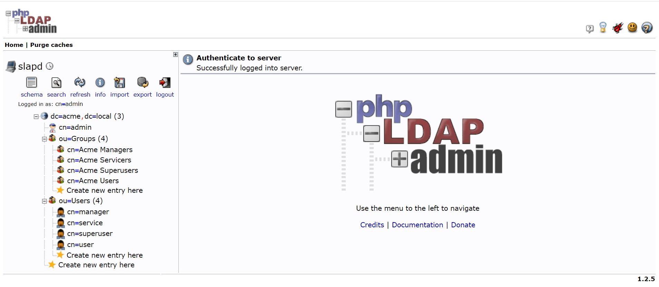Open the schema text link
Image resolution: width=659 pixels, height=287 pixels.
point(32,95)
